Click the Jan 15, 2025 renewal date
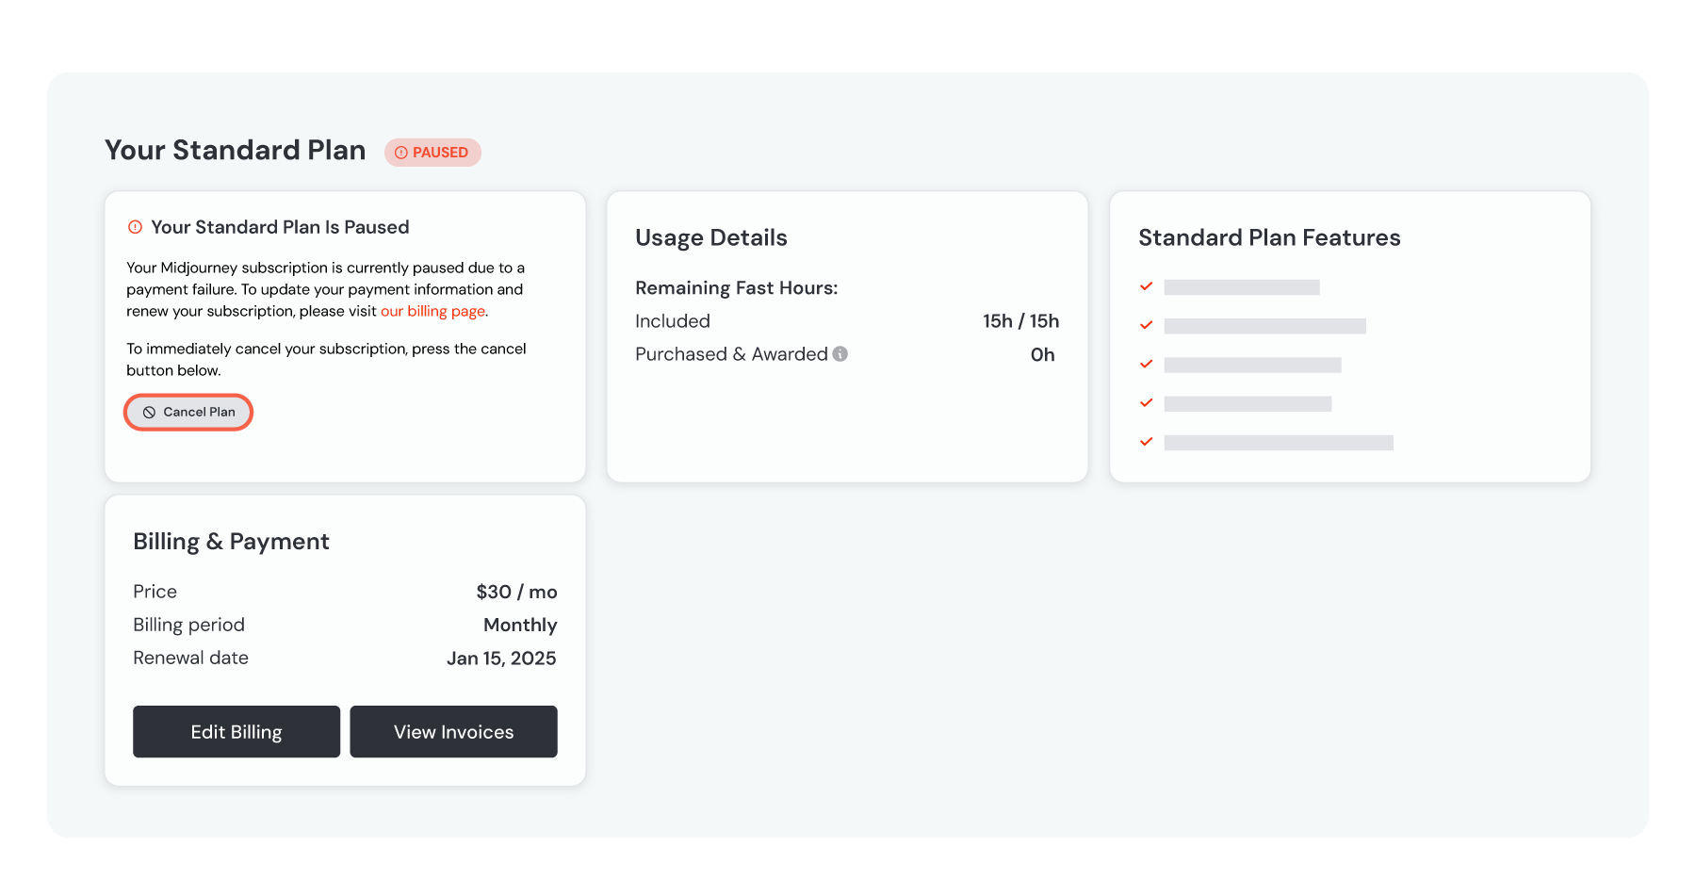 point(501,659)
